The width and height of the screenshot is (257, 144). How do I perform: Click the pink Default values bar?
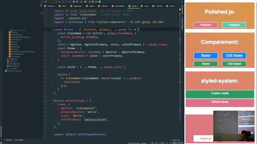pyautogui.click(x=220, y=103)
